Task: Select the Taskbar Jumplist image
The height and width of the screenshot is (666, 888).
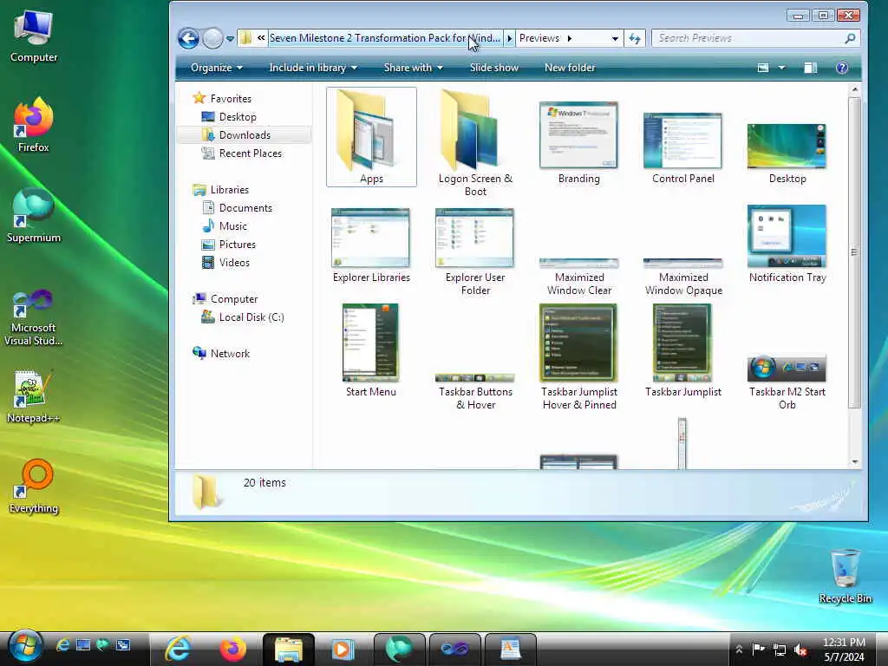Action: pyautogui.click(x=683, y=350)
